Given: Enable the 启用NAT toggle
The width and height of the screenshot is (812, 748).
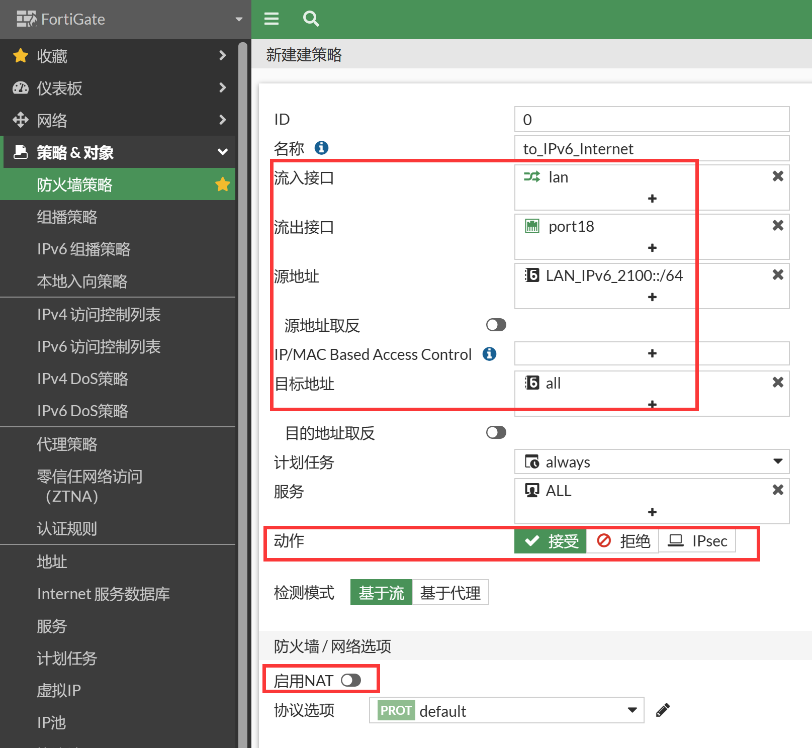Looking at the screenshot, I should (x=351, y=681).
